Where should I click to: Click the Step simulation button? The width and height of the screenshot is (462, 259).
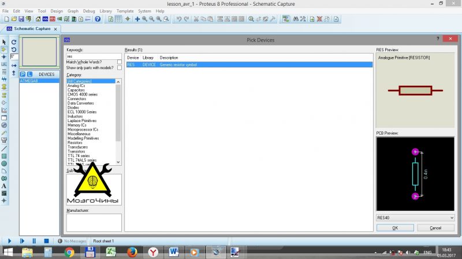tap(22, 241)
